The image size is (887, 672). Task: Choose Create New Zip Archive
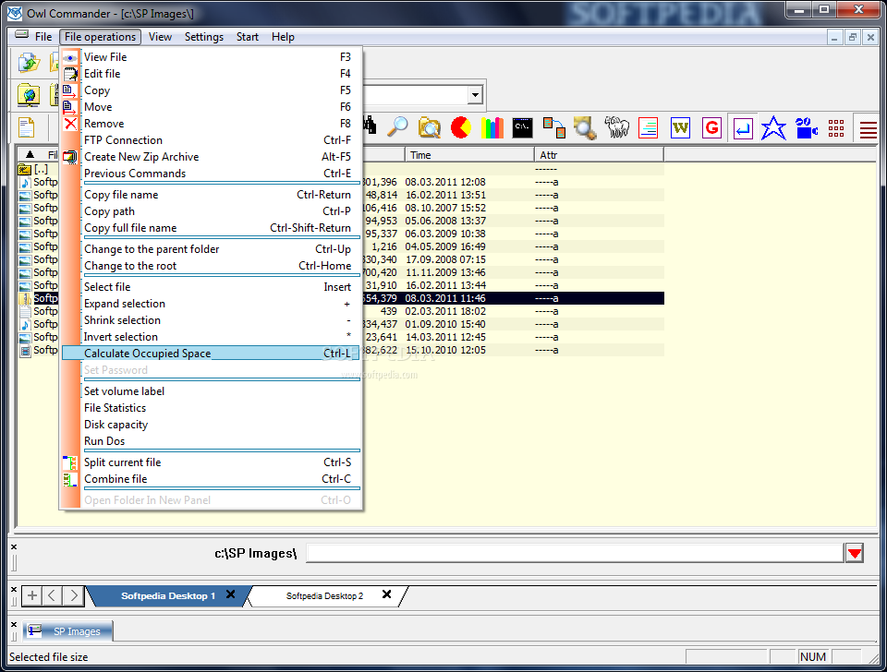pos(211,157)
